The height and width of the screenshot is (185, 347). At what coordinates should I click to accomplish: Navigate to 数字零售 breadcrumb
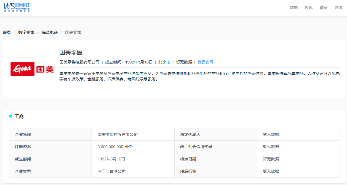coord(26,32)
